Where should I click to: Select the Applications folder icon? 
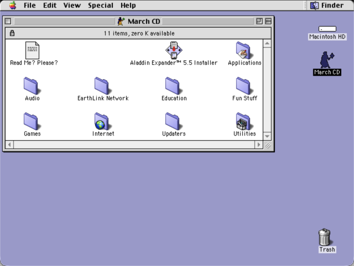[x=244, y=50]
